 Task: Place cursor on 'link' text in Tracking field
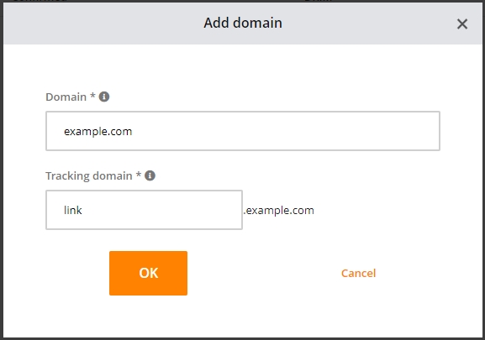73,210
